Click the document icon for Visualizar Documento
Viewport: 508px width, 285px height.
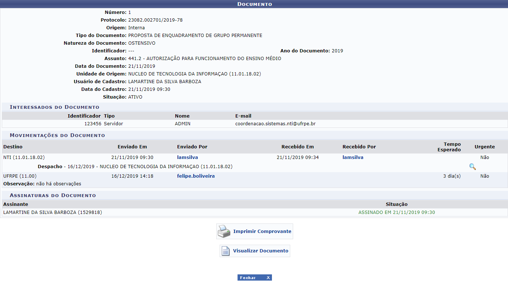click(x=226, y=251)
